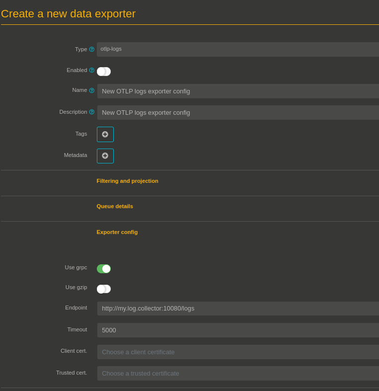Open the Client cert. certificate selector
The image size is (379, 391).
tap(237, 352)
